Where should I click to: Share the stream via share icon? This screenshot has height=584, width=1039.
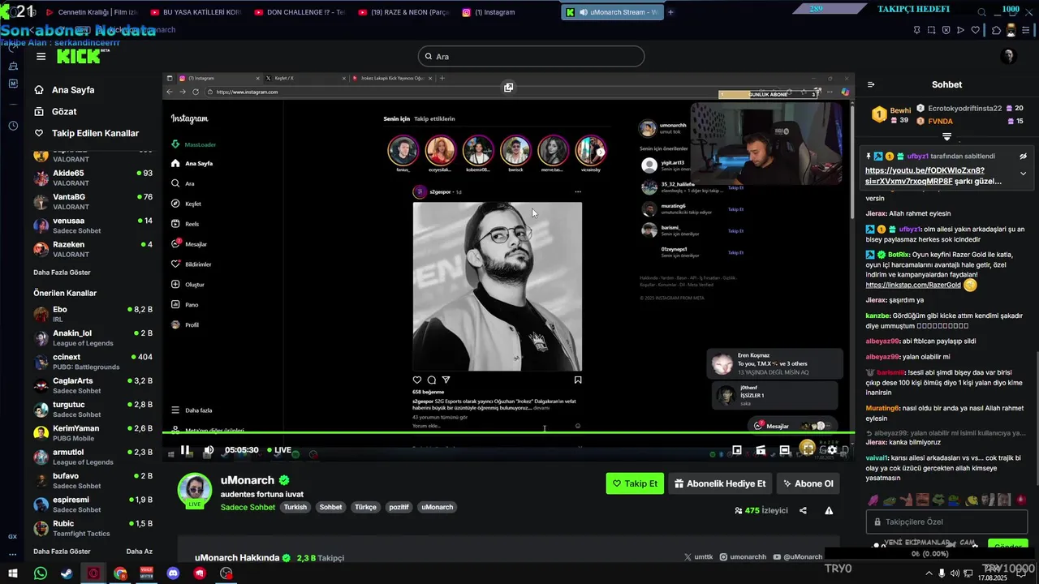pos(803,511)
